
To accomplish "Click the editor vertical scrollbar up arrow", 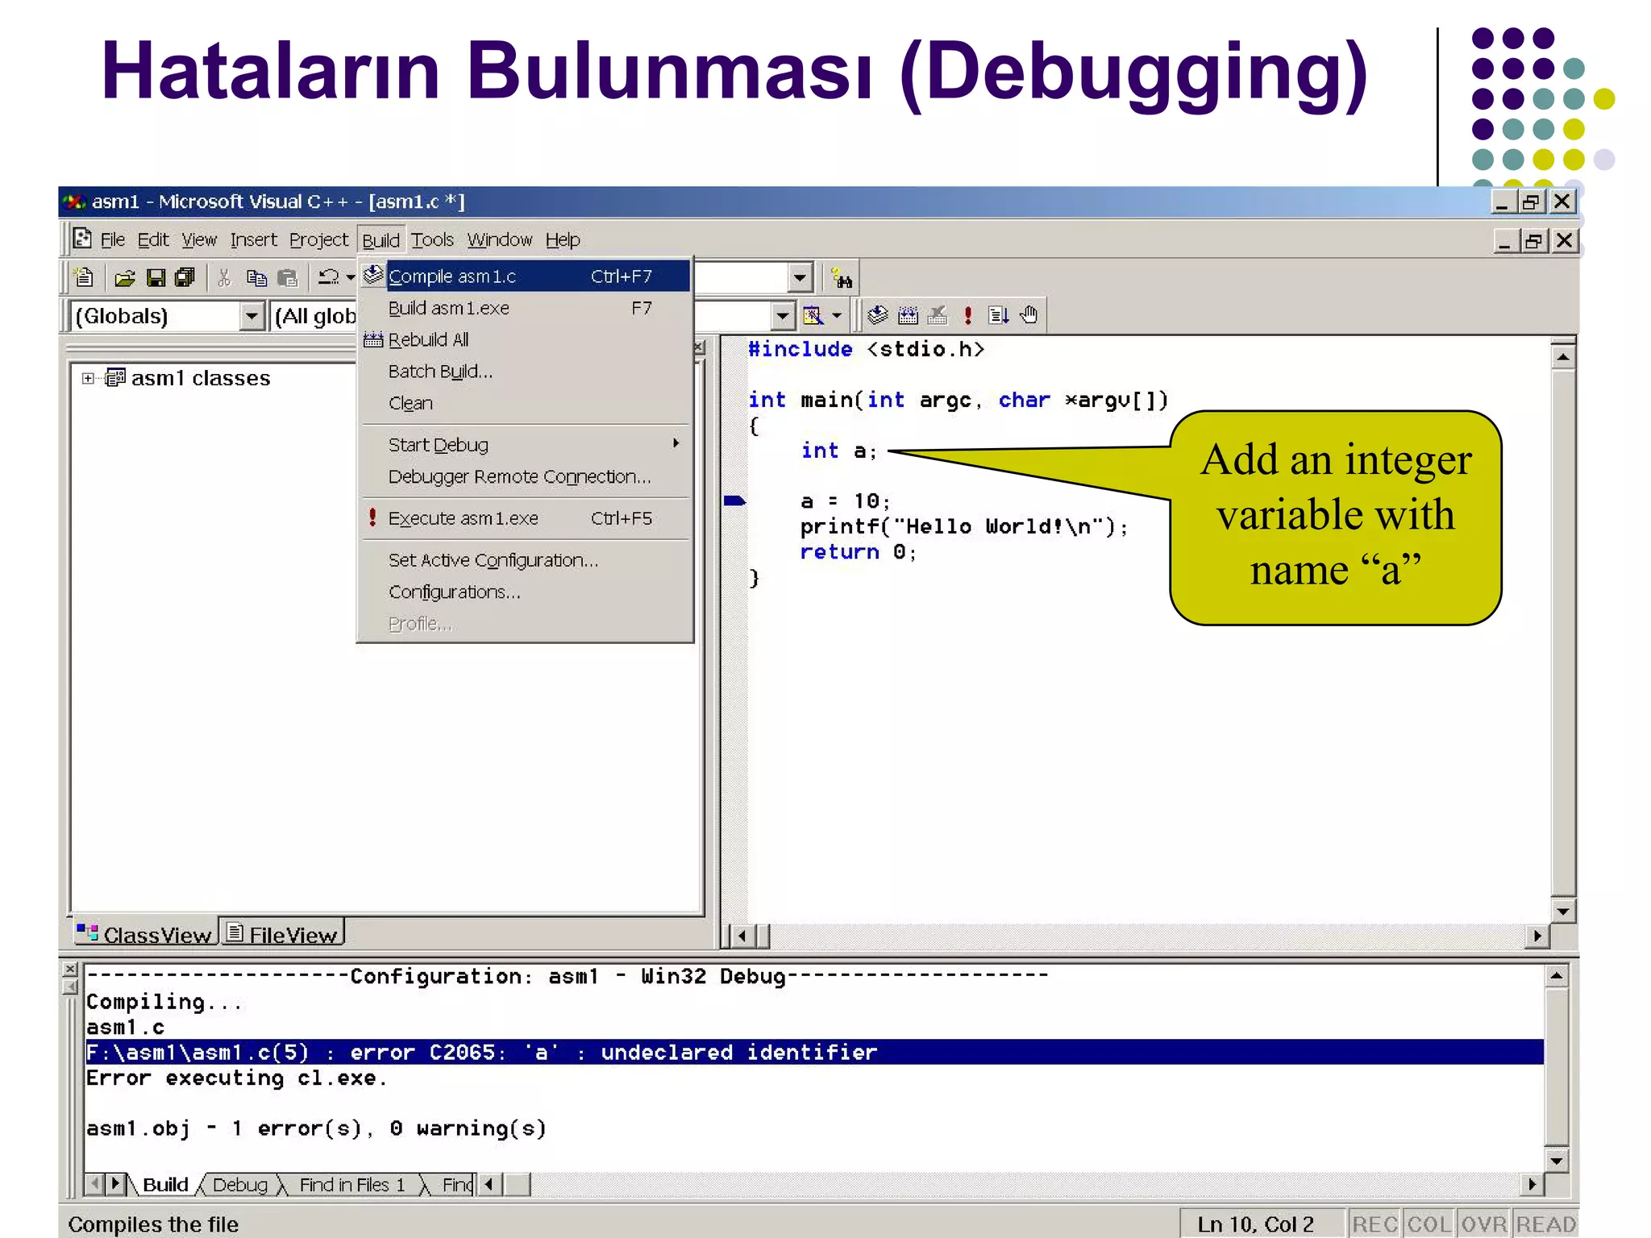I will click(1563, 357).
